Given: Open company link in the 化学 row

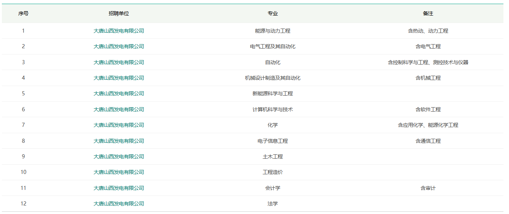Looking at the screenshot, I should tap(119, 125).
